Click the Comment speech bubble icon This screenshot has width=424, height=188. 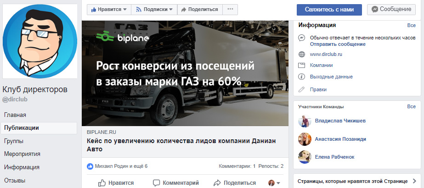coord(156,183)
